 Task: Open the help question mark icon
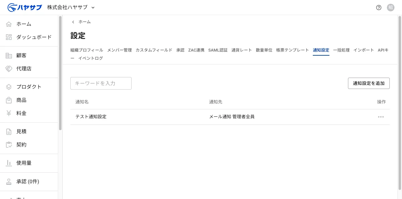coord(379,8)
